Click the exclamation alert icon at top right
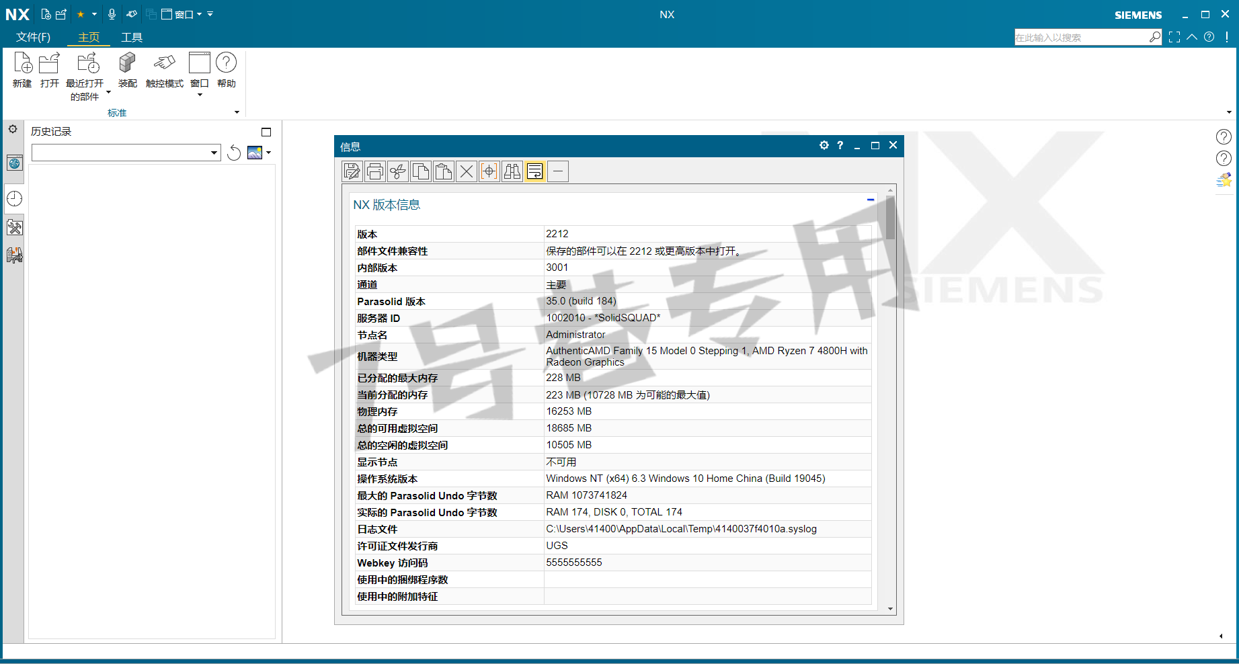This screenshot has width=1239, height=664. (x=1227, y=37)
